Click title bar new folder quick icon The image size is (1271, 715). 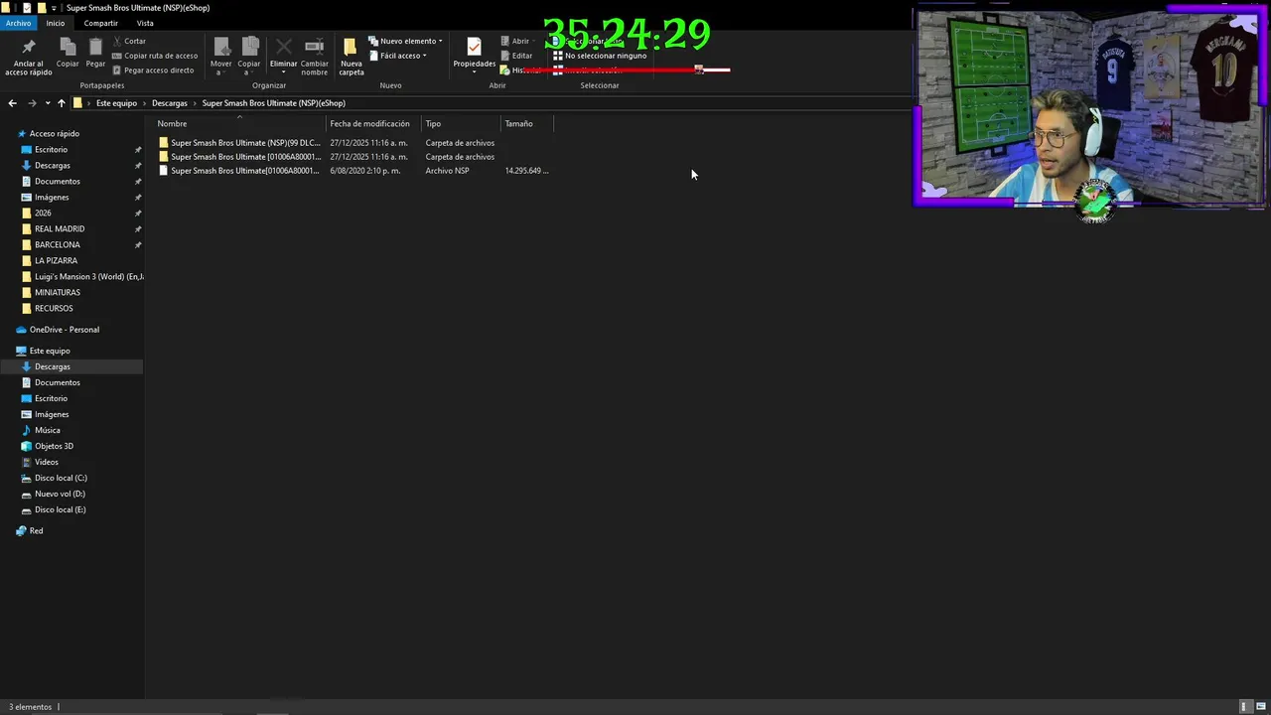[42, 8]
